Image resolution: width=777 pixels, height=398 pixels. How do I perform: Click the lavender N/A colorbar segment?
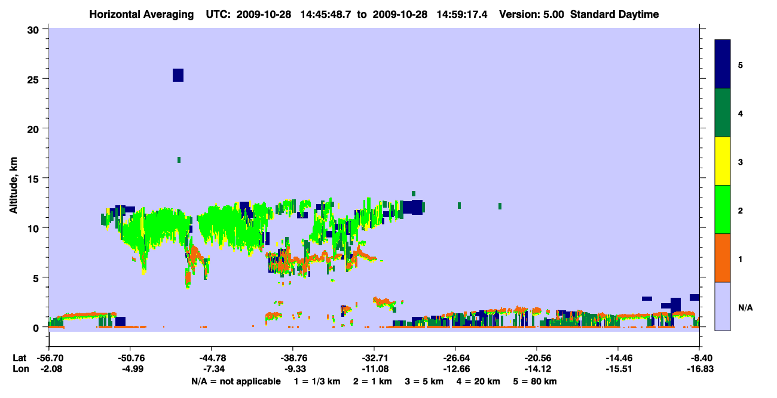coord(723,306)
